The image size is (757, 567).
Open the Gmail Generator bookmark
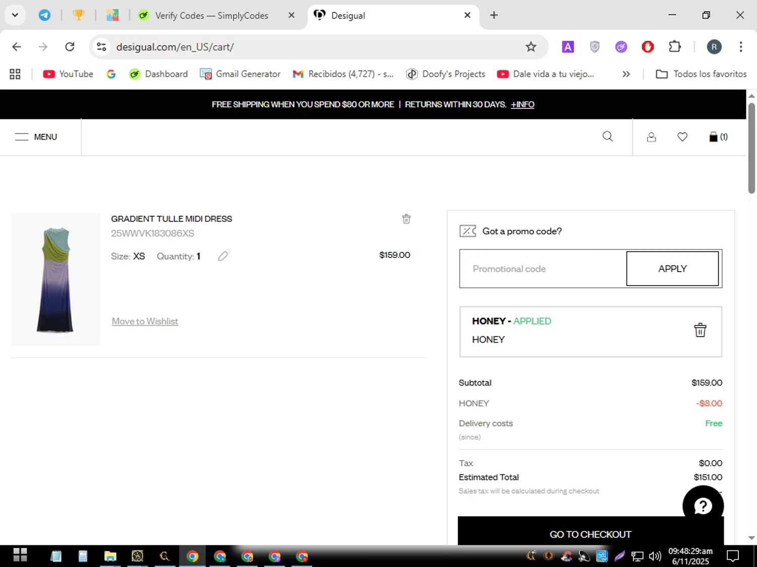[240, 74]
